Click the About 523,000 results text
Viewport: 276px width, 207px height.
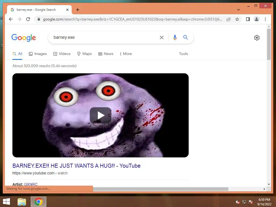44,66
